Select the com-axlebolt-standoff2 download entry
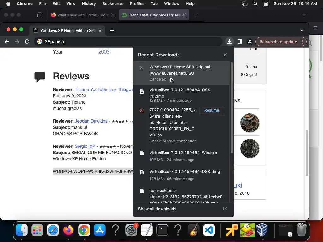Viewport: 323px width, 242px height. [181, 194]
